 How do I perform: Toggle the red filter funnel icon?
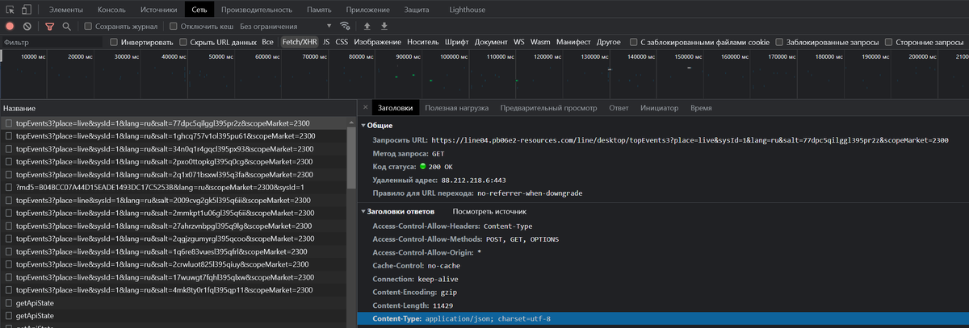[49, 27]
